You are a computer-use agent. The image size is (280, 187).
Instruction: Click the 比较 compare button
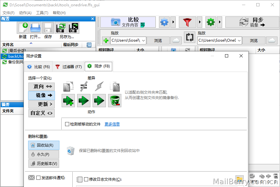128,22
